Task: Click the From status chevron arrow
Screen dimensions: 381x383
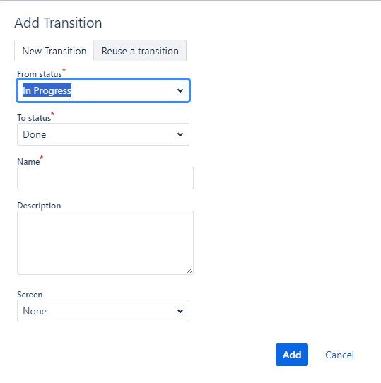Action: 180,90
